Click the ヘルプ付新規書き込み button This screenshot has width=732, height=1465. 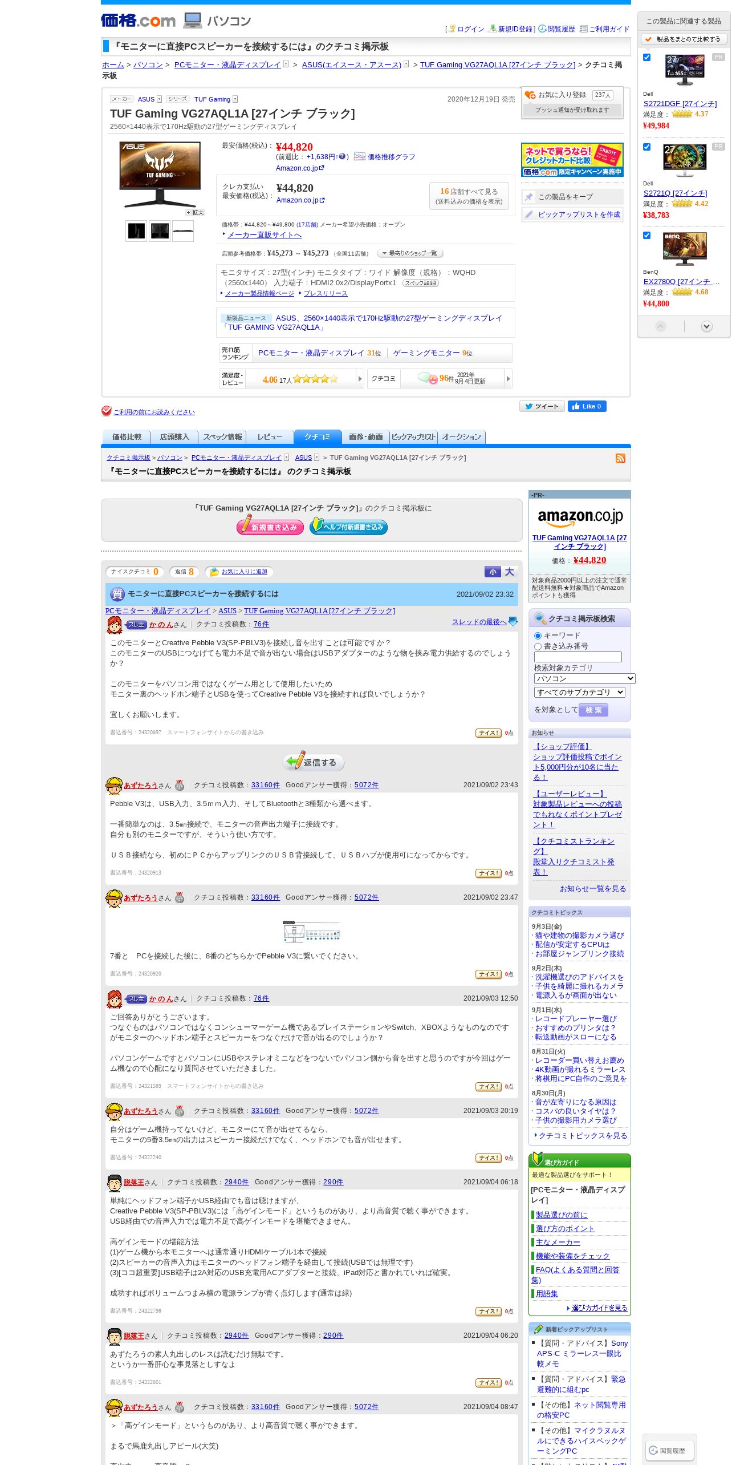(x=348, y=527)
